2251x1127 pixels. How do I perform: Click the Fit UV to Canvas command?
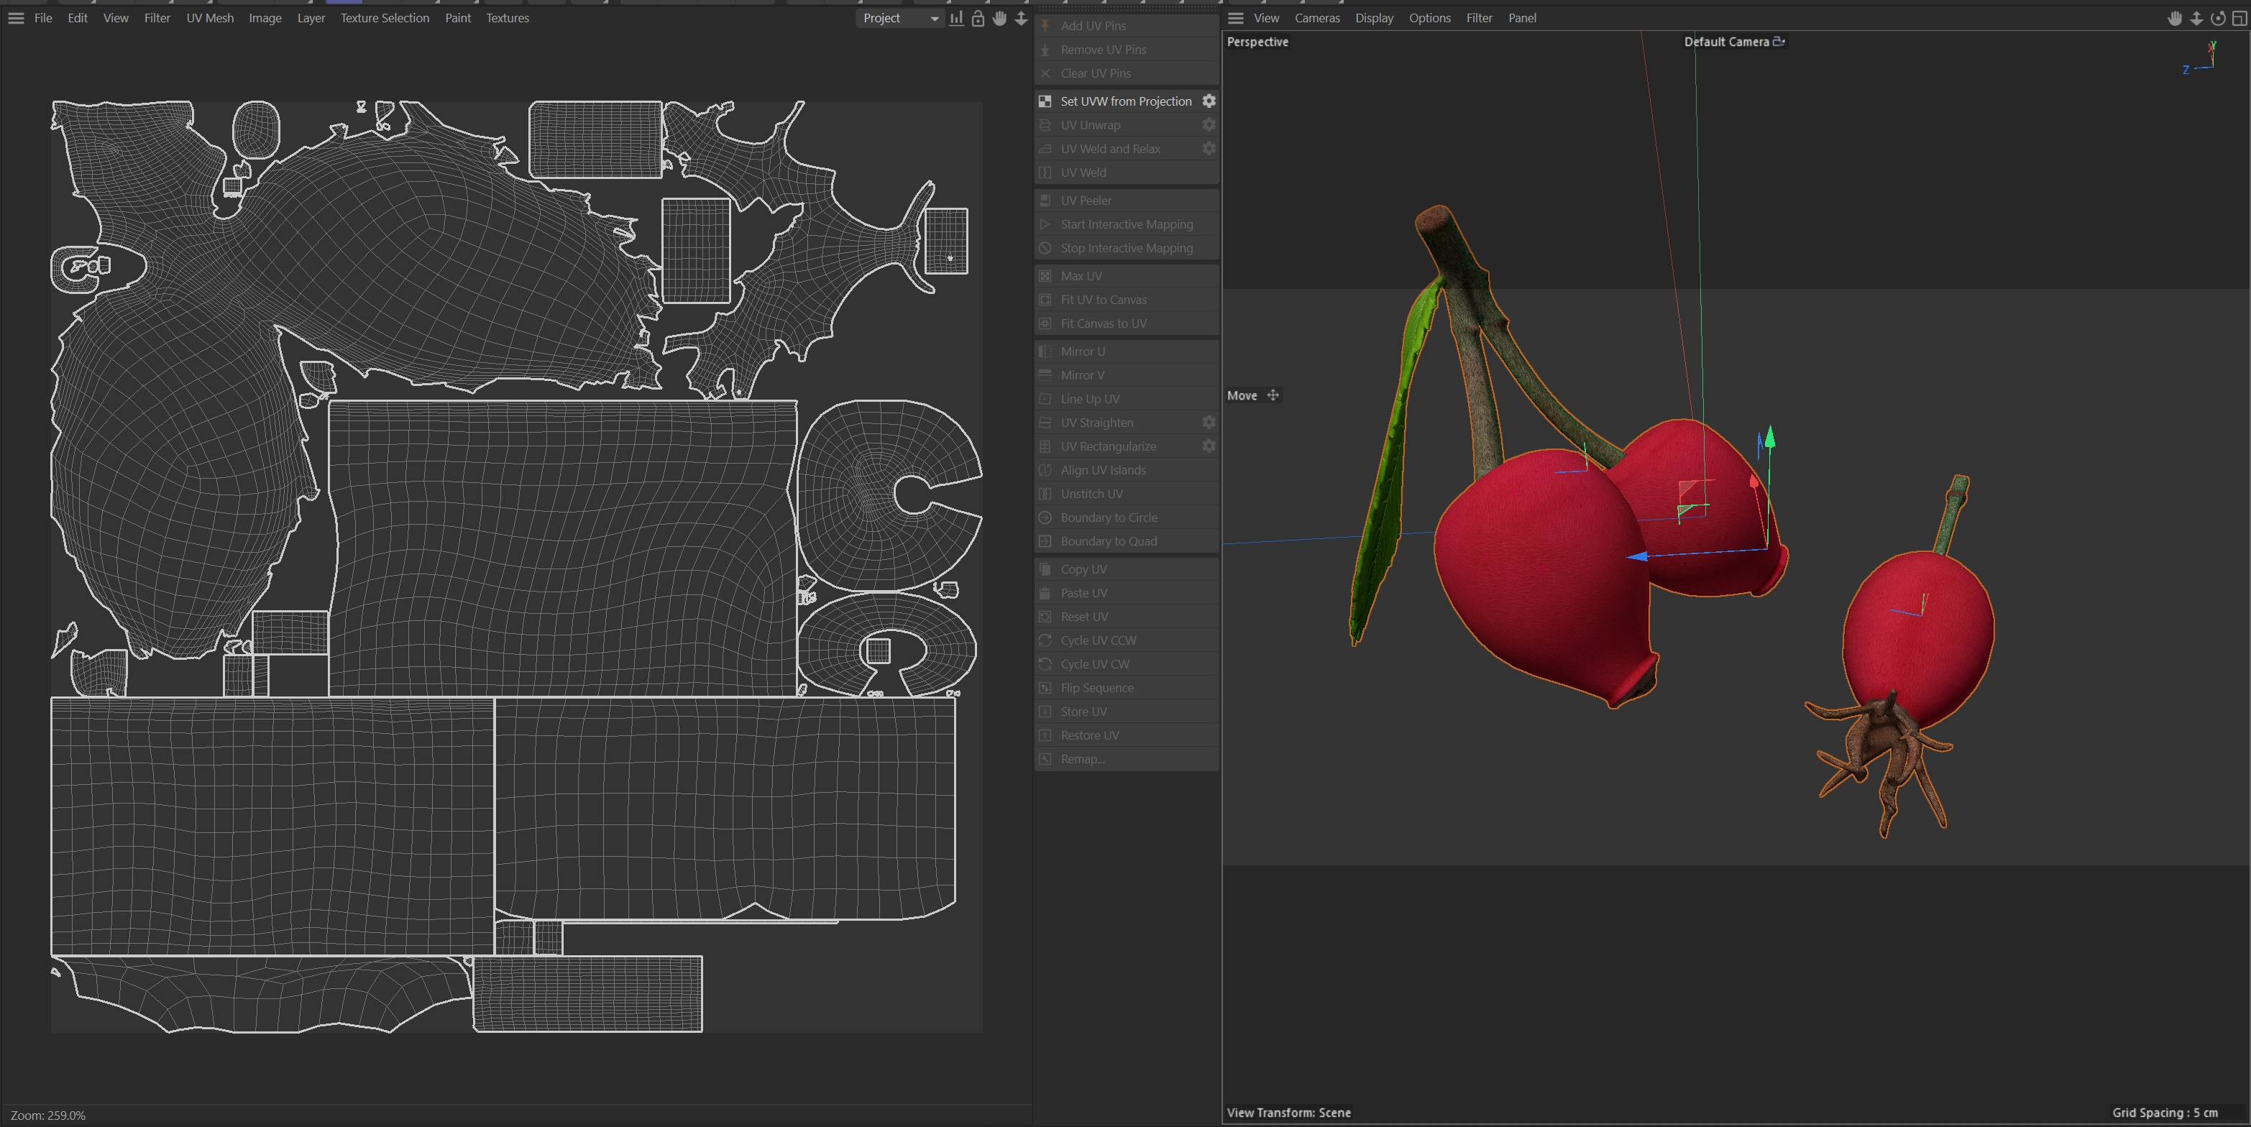1103,300
